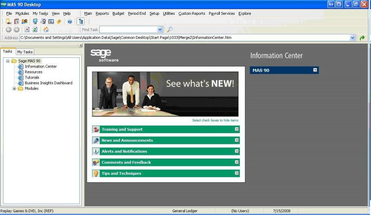
Task: Tick the News and Announcements hide checkbox
Action: (x=237, y=140)
